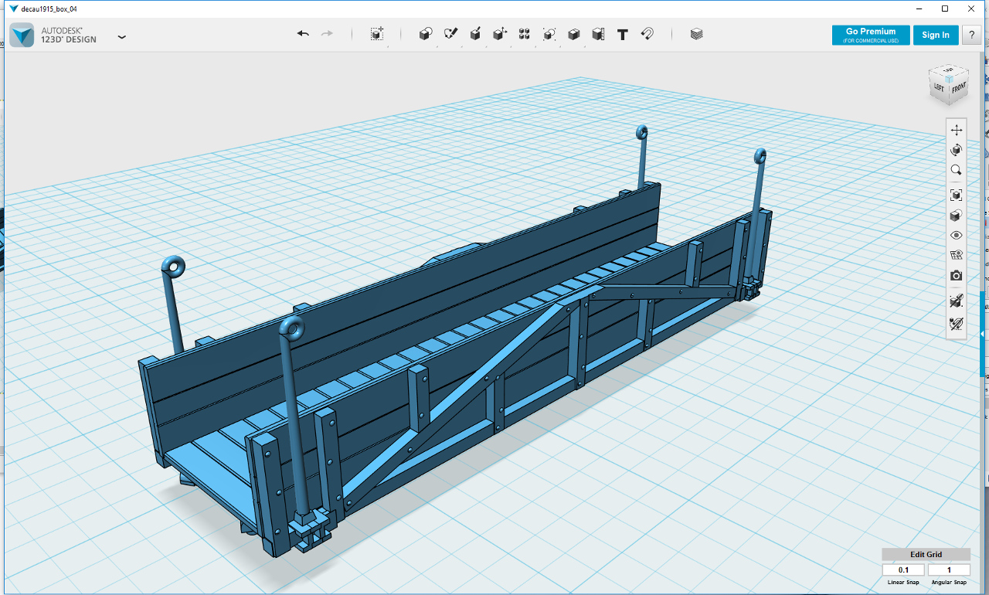989x595 pixels.
Task: Toggle the grid visibility icon
Action: pos(957,256)
